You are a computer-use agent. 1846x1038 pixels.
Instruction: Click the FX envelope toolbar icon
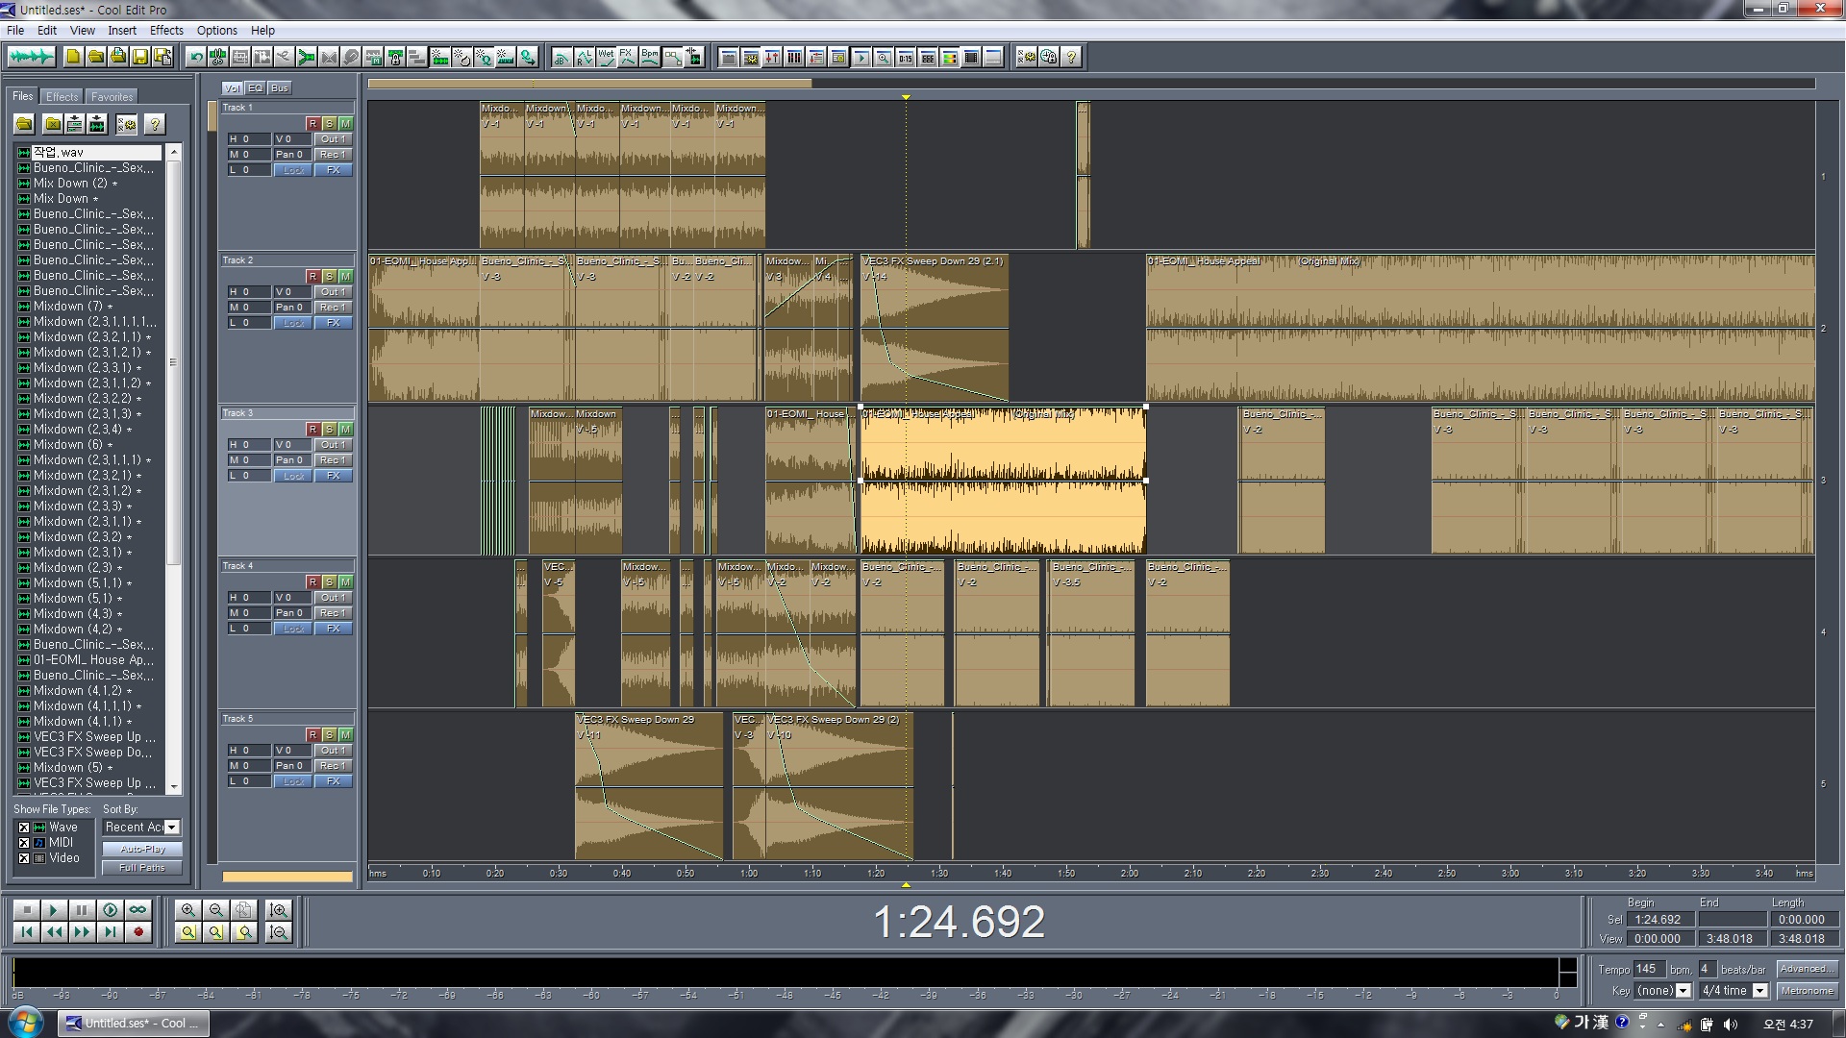(627, 57)
